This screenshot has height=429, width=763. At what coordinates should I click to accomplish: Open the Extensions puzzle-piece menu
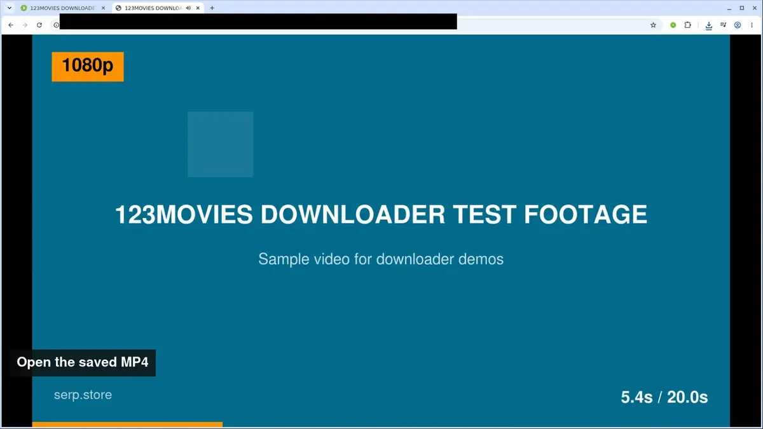click(x=688, y=25)
